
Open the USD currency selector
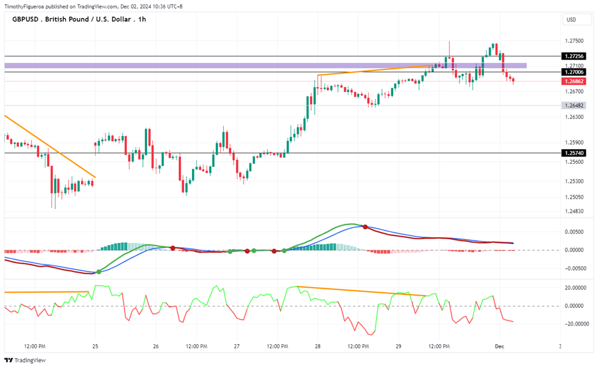point(577,20)
